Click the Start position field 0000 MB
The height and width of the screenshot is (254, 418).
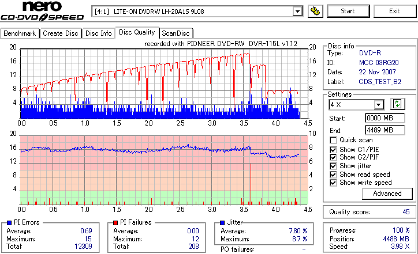coord(385,118)
